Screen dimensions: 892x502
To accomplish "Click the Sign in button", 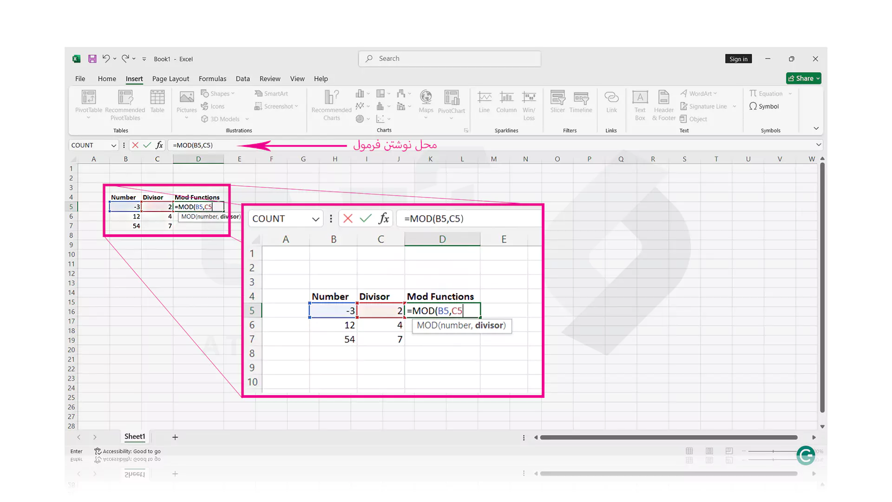I will pos(738,59).
